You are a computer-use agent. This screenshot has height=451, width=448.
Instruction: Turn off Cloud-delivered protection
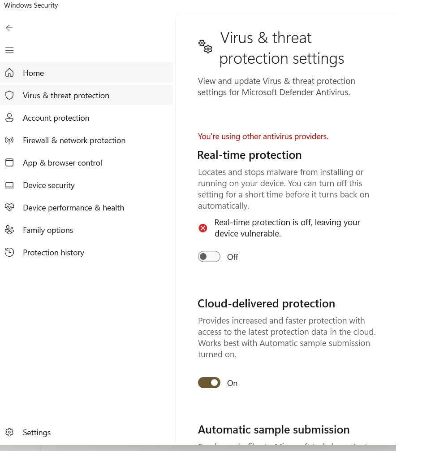tap(209, 382)
